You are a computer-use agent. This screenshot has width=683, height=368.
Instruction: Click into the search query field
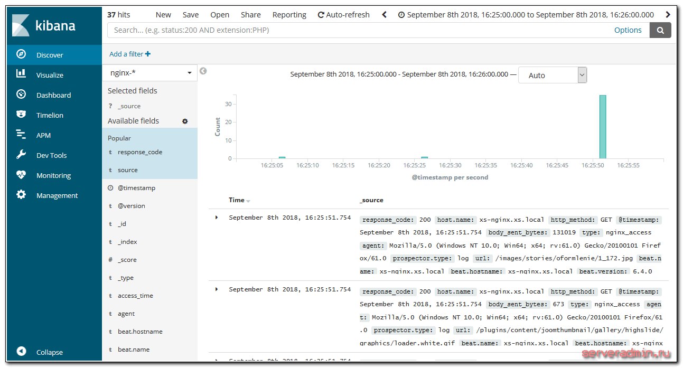(x=359, y=30)
